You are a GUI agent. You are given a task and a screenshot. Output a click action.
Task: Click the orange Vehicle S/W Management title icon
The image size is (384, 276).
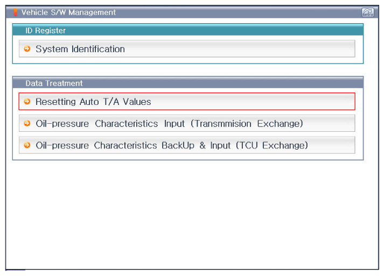click(16, 12)
